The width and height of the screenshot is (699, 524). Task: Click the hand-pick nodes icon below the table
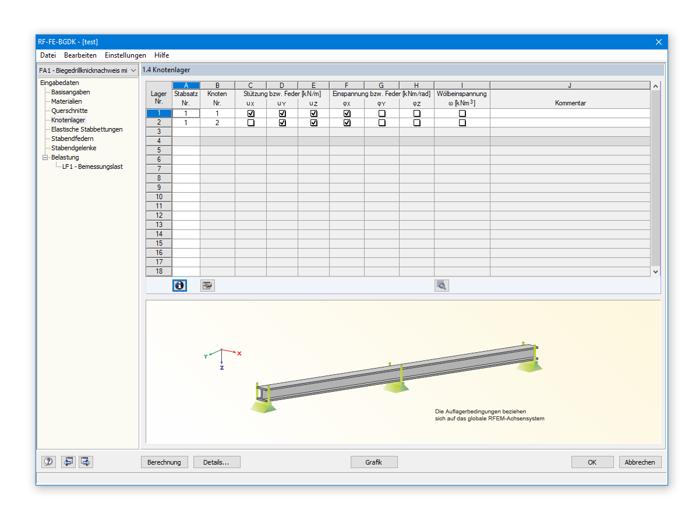[207, 285]
